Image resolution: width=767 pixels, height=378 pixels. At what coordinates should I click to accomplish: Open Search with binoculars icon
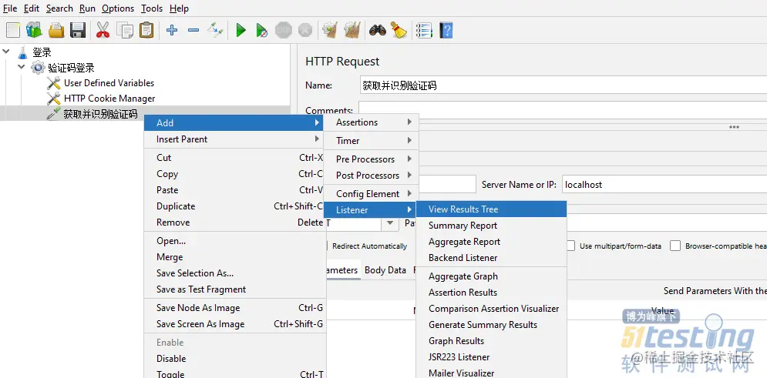pyautogui.click(x=377, y=30)
